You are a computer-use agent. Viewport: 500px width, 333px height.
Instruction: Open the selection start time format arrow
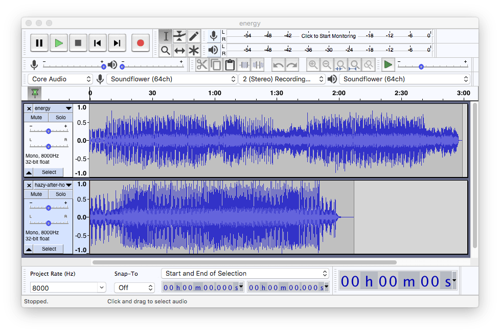click(x=241, y=286)
